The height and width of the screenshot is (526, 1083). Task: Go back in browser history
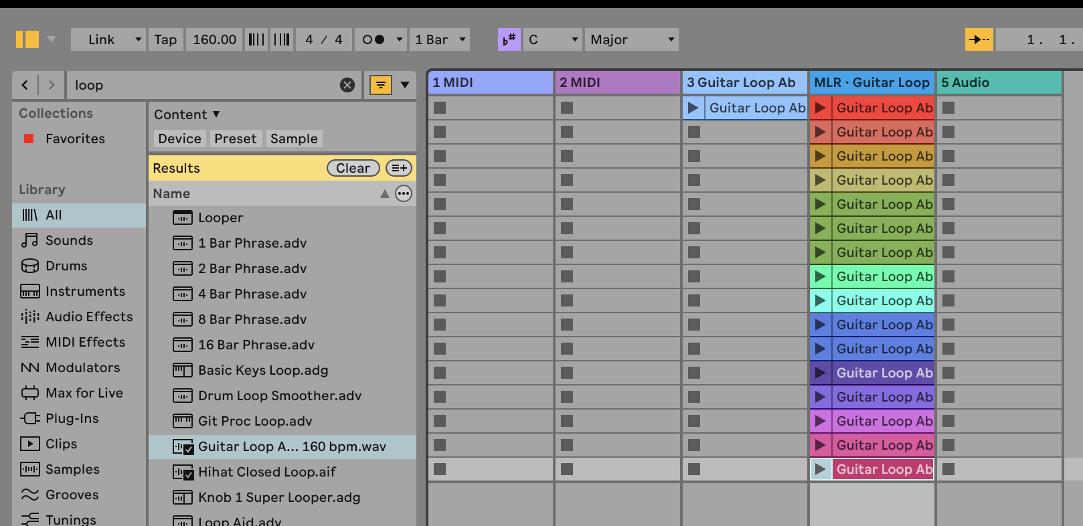25,85
